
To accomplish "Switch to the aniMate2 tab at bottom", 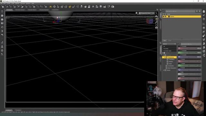I will (9, 110).
